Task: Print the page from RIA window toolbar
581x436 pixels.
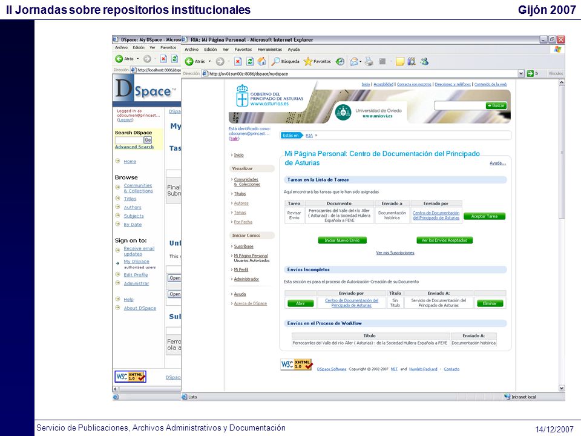Action: point(369,62)
